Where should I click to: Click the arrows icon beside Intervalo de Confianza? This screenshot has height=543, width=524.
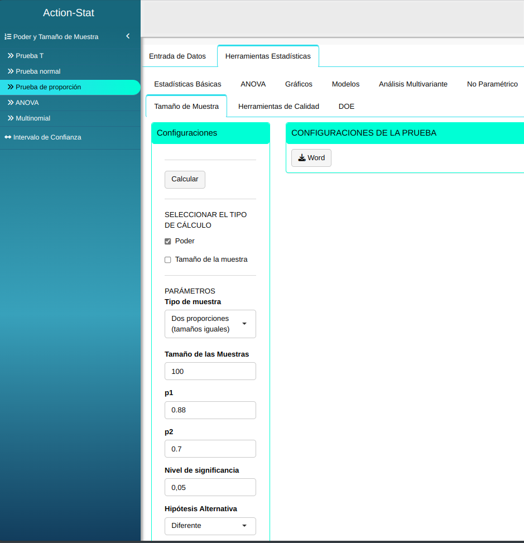[x=8, y=137]
